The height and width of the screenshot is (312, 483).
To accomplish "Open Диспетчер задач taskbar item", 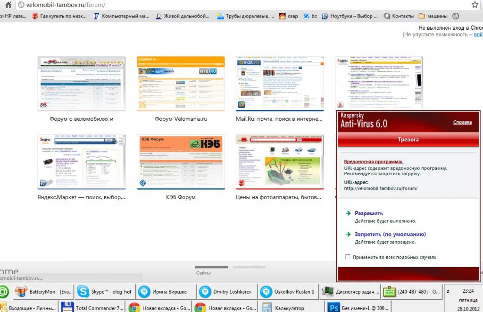I will click(x=350, y=292).
